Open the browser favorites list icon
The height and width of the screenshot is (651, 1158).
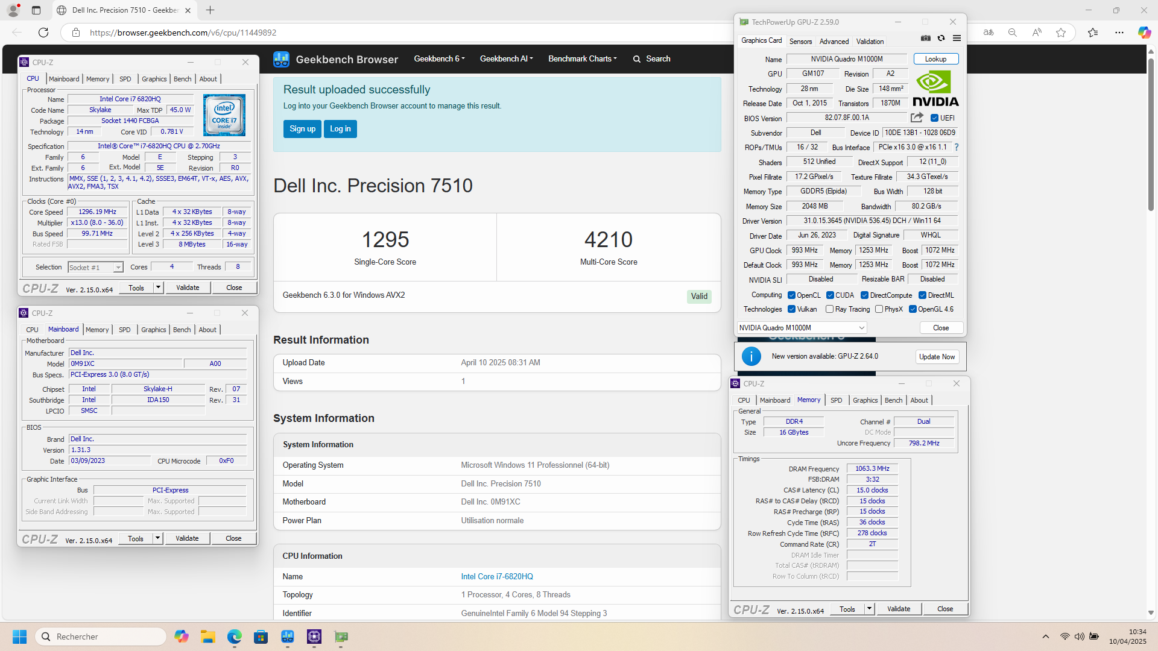(x=1093, y=33)
